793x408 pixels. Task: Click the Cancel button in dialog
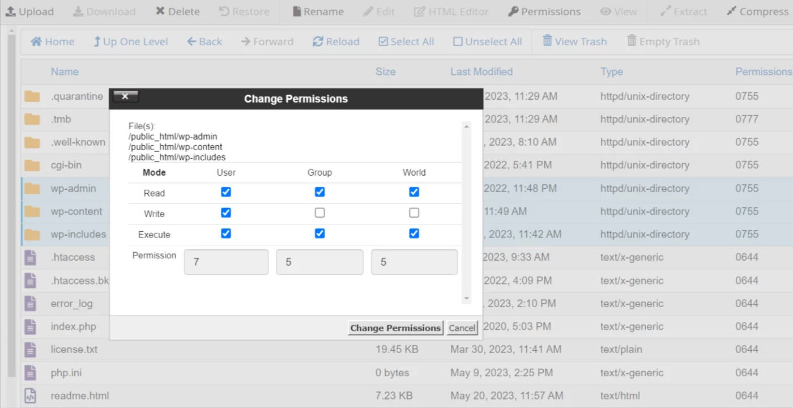(462, 328)
